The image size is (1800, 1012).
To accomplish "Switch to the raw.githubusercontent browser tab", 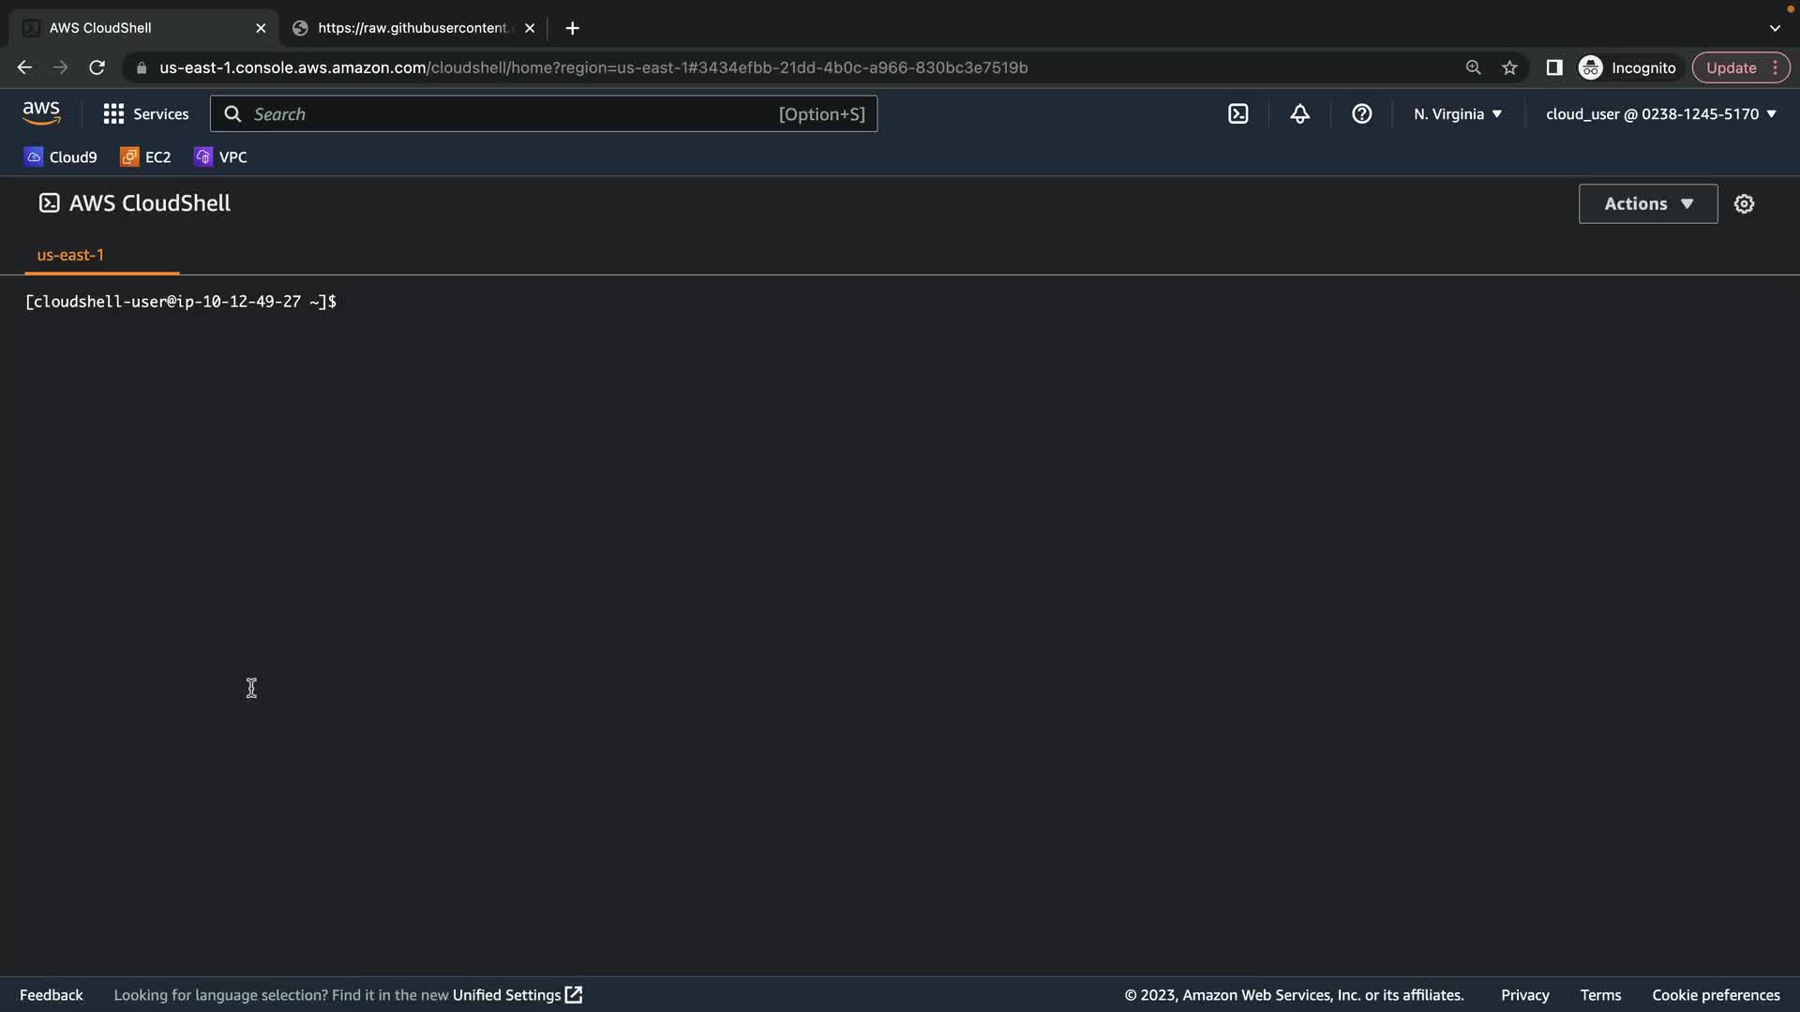I will pyautogui.click(x=412, y=28).
